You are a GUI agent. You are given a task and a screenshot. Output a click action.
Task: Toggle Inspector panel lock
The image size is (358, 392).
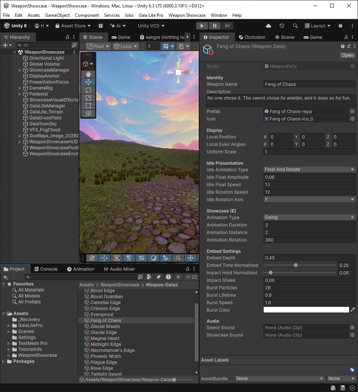[x=346, y=37]
